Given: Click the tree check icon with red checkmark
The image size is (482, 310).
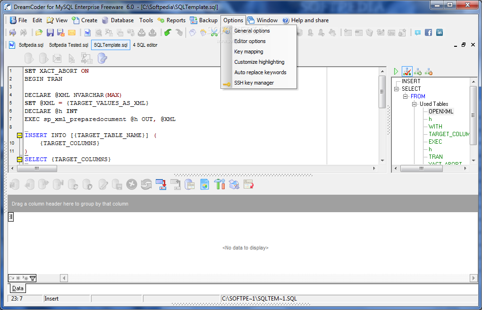Looking at the screenshot, I should 407,72.
